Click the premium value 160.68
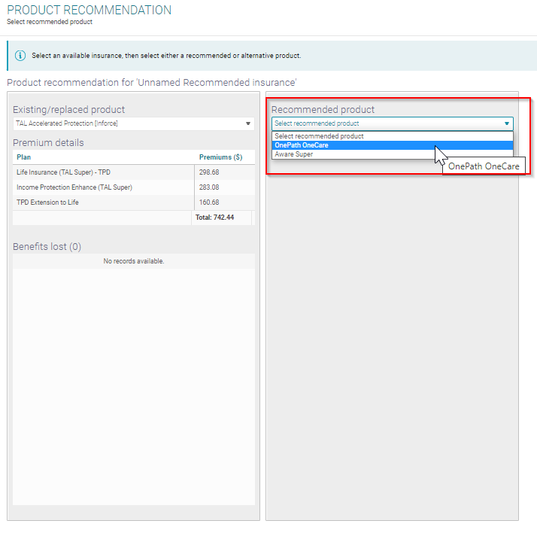Screen dimensions: 537x542 [209, 202]
